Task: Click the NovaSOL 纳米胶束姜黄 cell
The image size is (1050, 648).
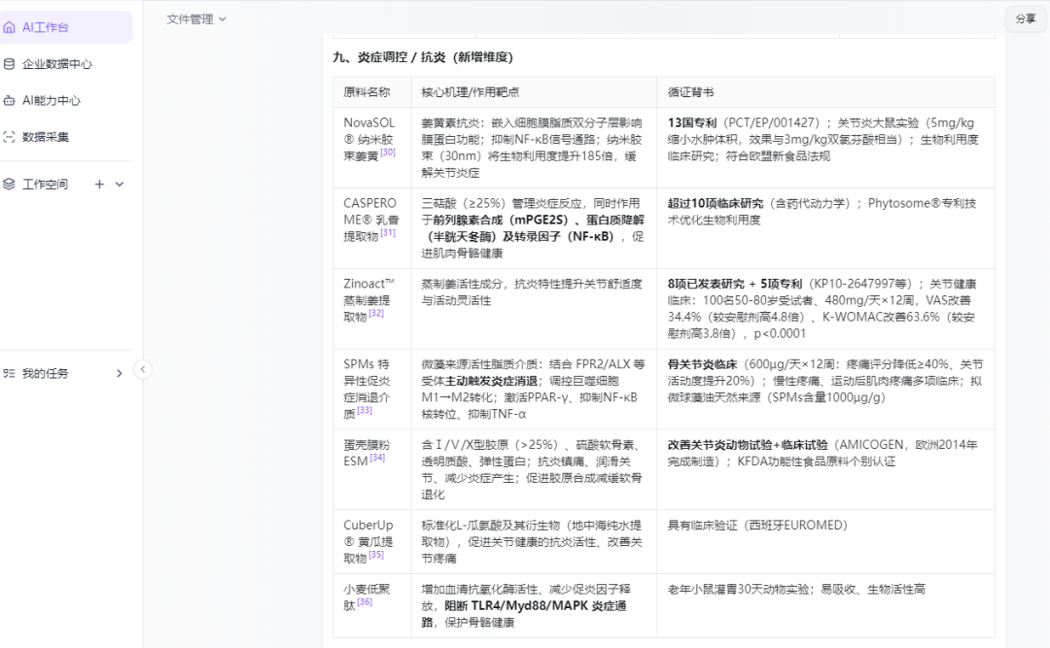Action: click(x=371, y=148)
